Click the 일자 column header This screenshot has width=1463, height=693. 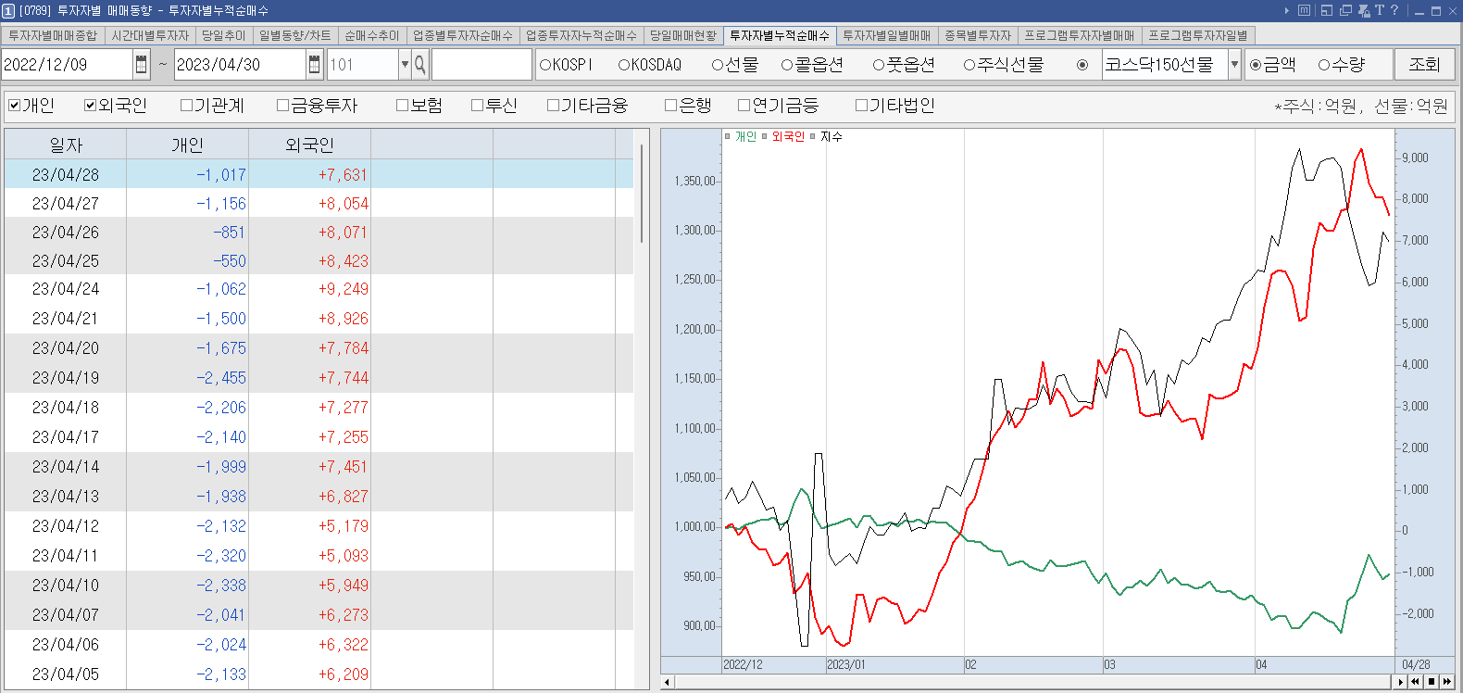(66, 145)
